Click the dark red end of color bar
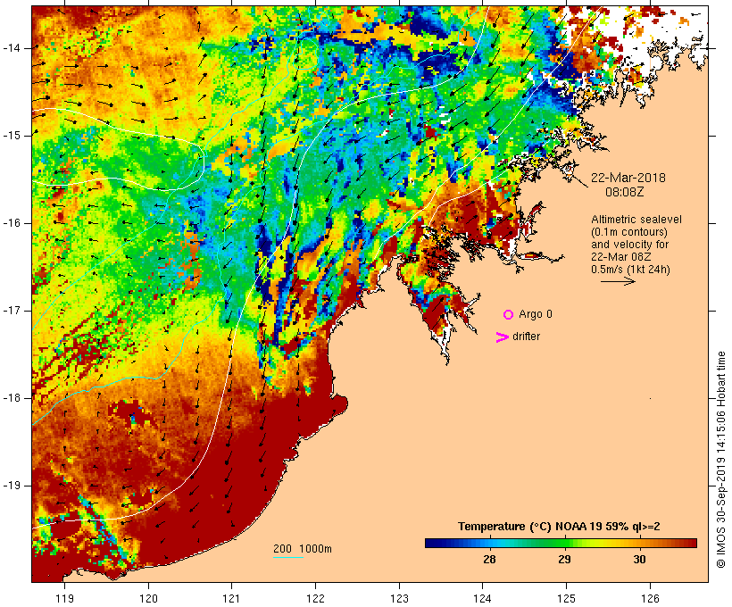732x607 pixels. [x=691, y=543]
